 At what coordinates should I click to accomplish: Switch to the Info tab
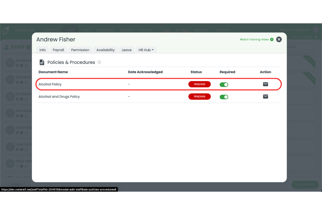tap(42, 50)
